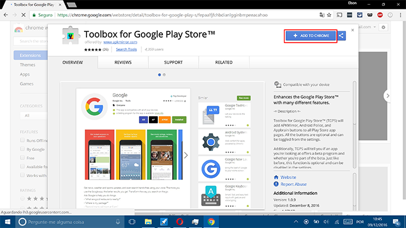
Task: Open Task View from the taskbar
Action: point(132,222)
